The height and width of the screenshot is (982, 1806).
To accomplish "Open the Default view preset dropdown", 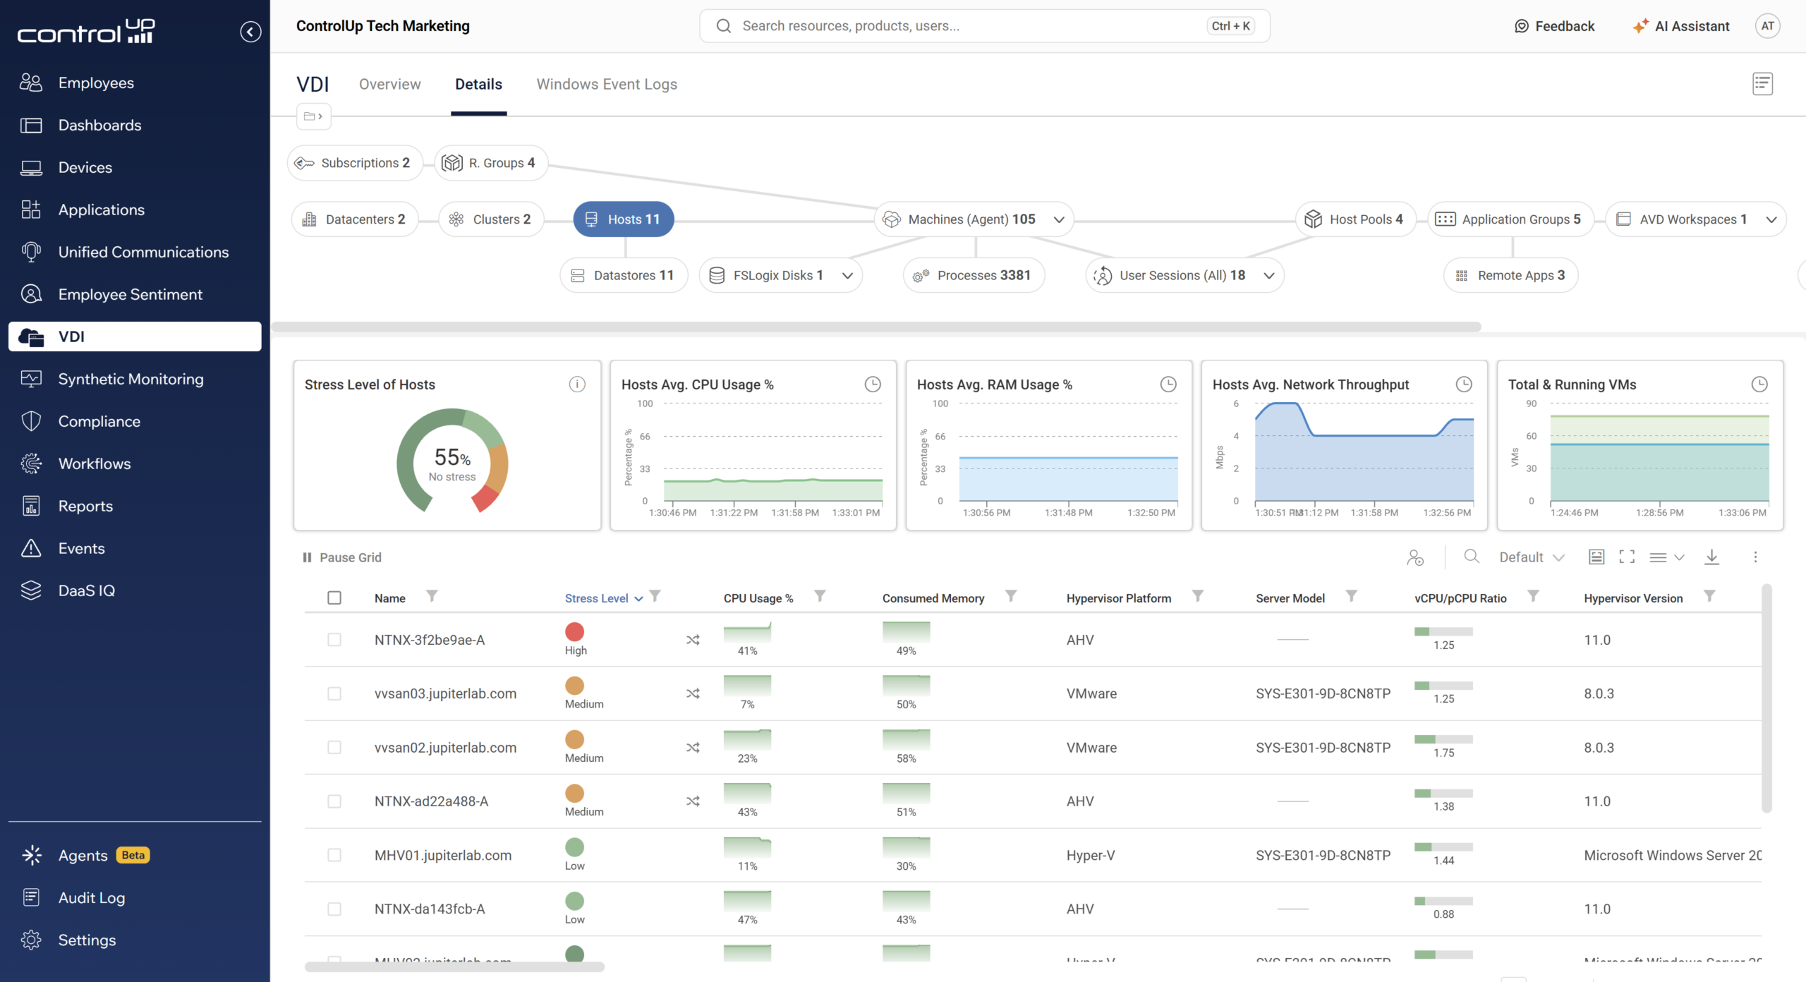I will pos(1532,557).
